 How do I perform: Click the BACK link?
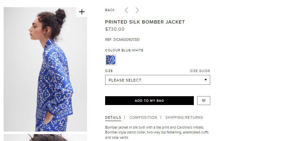(x=110, y=10)
